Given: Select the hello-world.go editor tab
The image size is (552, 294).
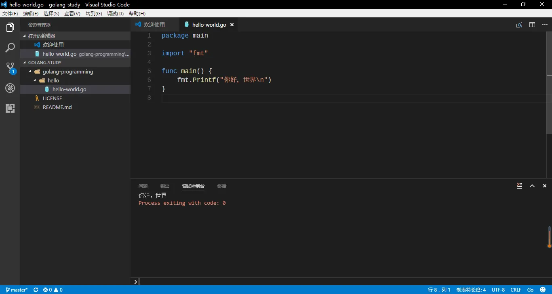Looking at the screenshot, I should point(209,25).
